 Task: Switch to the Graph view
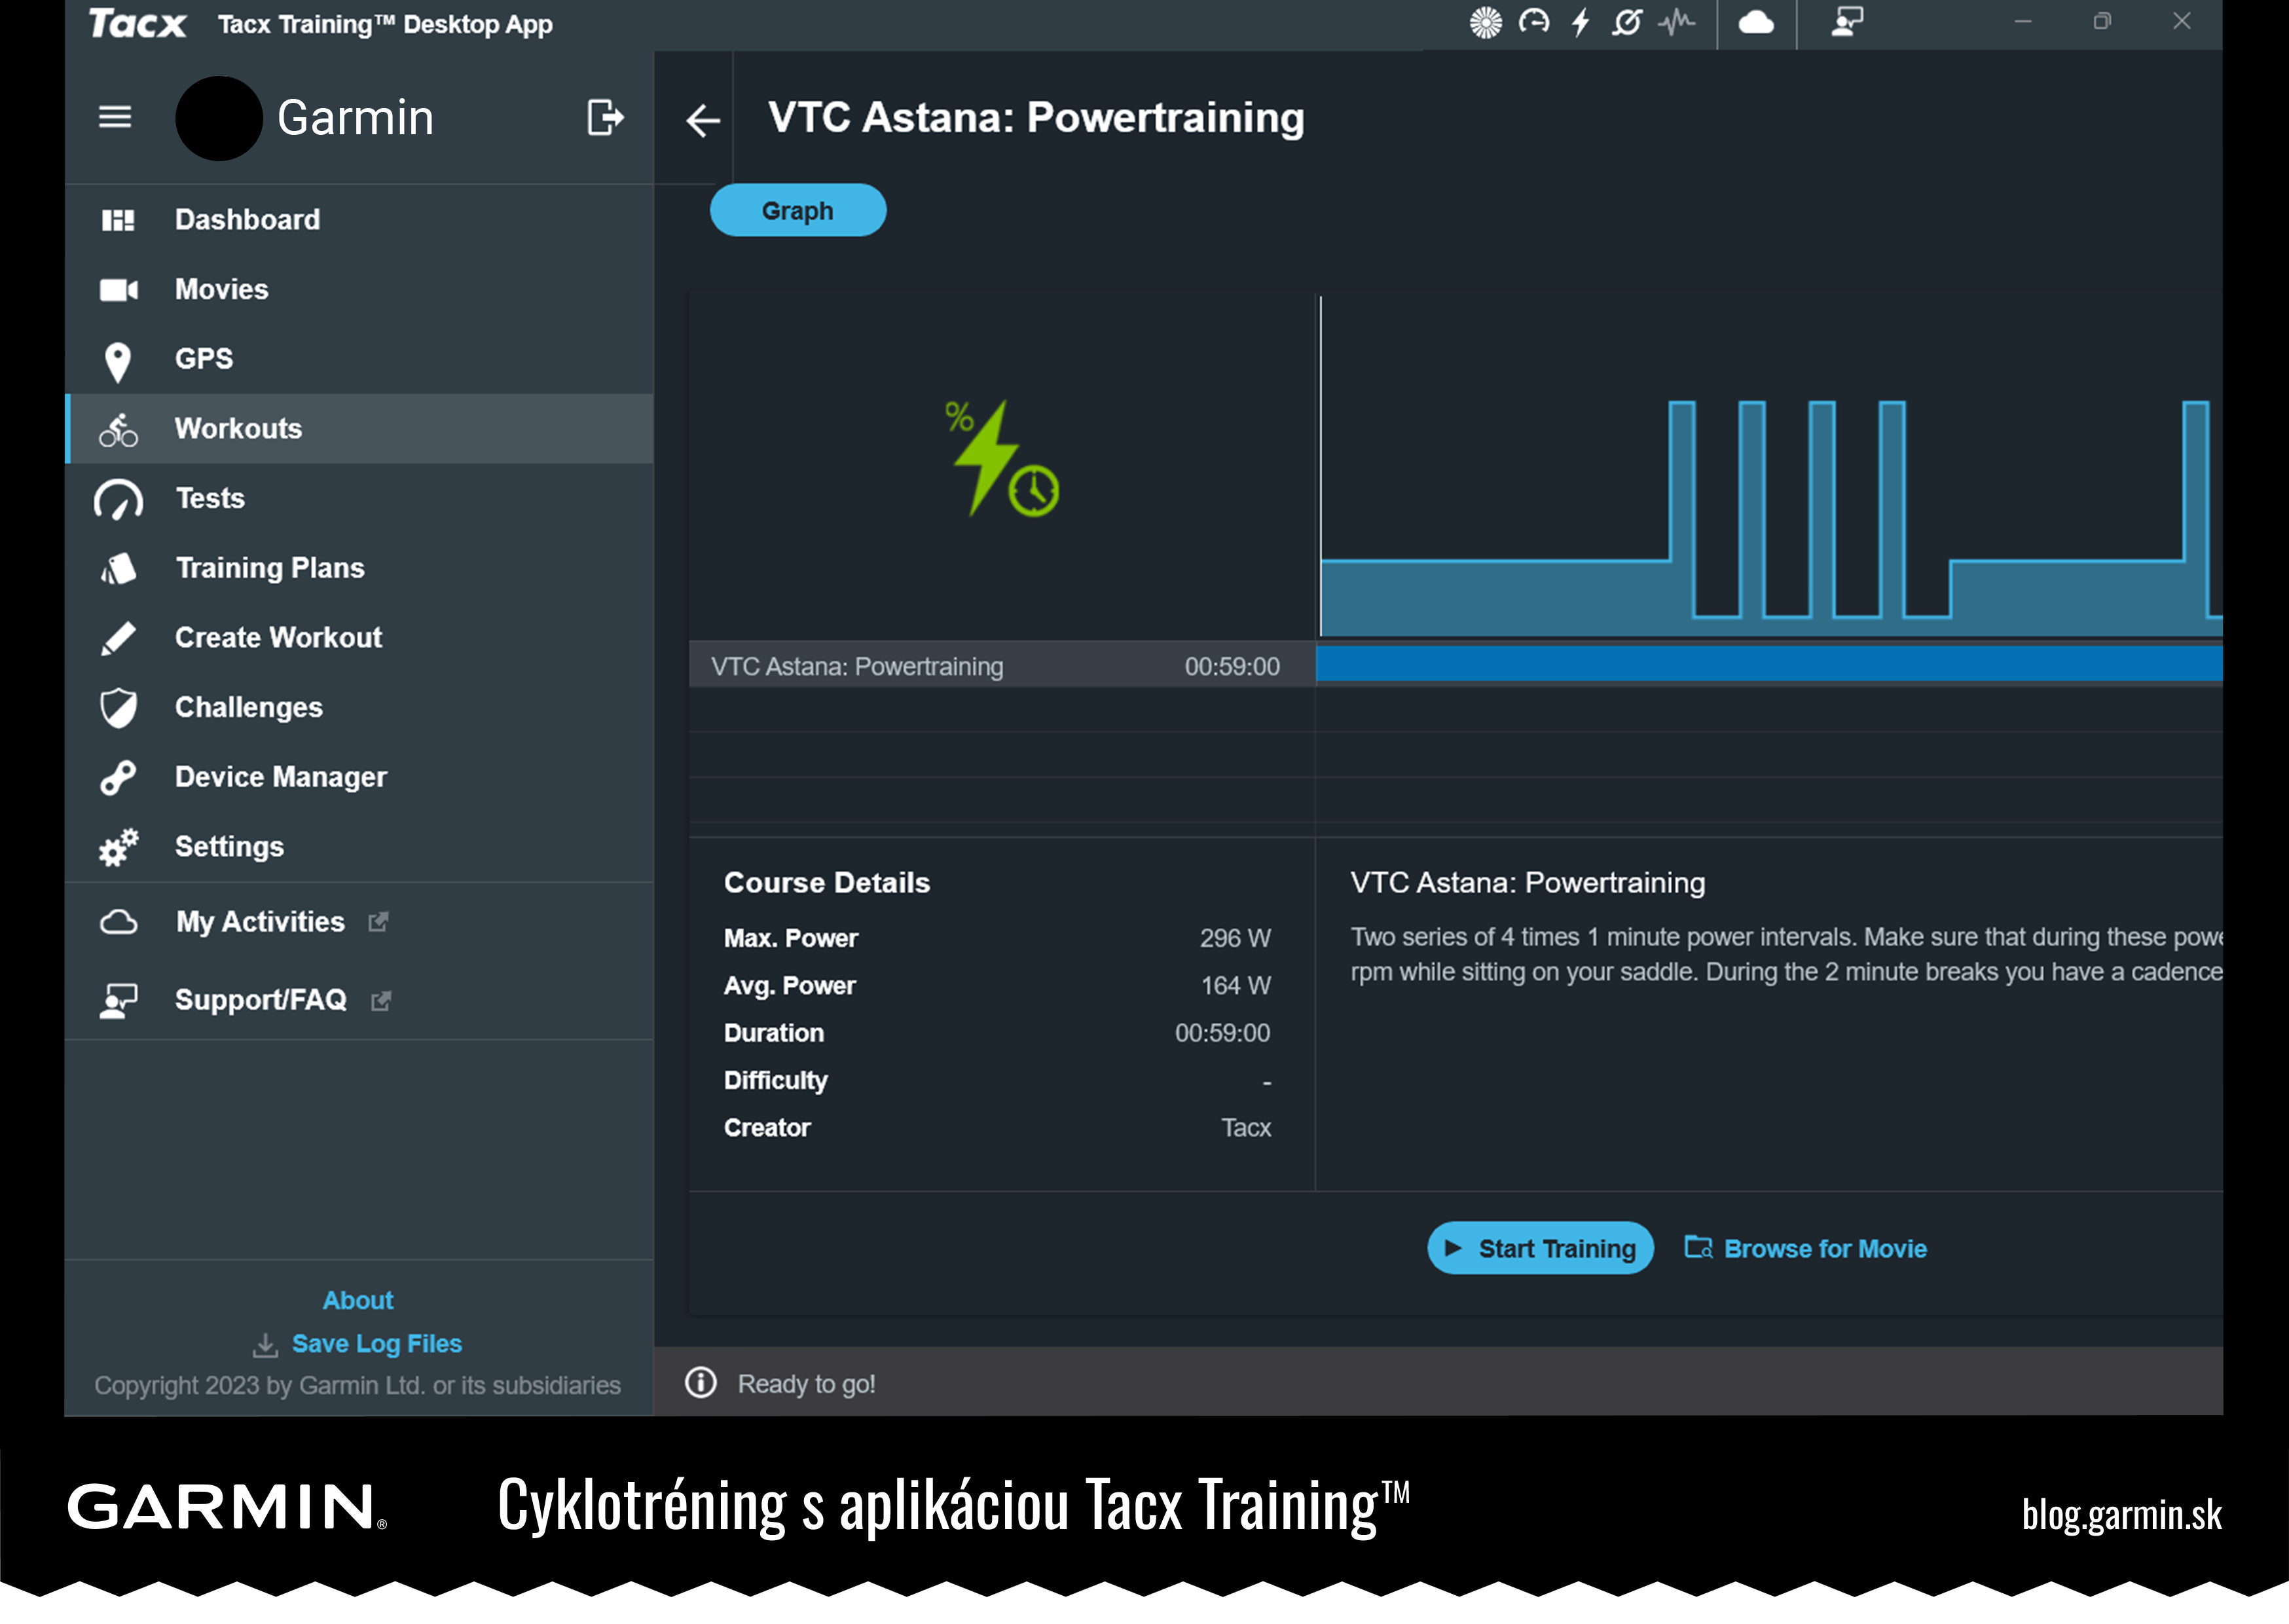click(x=797, y=211)
